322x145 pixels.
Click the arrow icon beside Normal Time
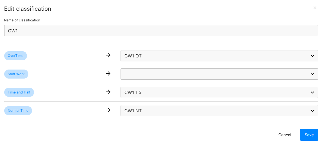click(x=108, y=110)
